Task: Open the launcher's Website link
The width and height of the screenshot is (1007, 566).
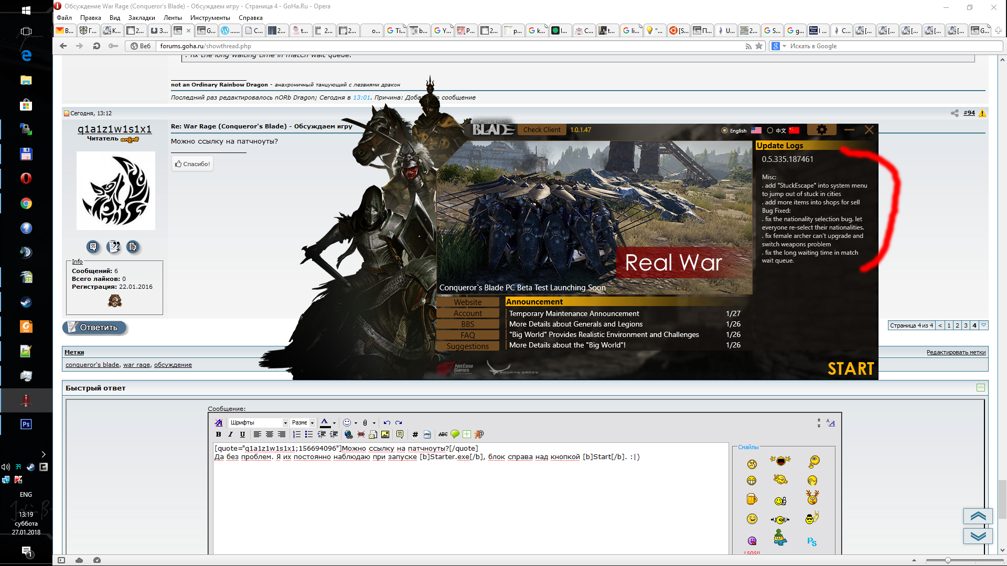Action: pos(468,302)
